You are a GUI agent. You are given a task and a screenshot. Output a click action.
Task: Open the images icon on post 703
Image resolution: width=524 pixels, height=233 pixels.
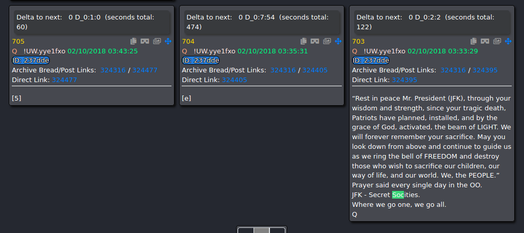[x=497, y=41]
